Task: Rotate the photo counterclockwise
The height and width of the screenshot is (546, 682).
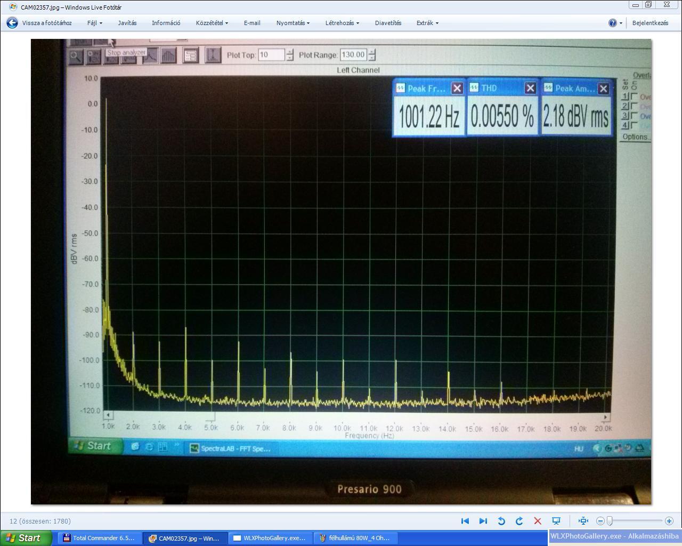Action: coord(501,521)
